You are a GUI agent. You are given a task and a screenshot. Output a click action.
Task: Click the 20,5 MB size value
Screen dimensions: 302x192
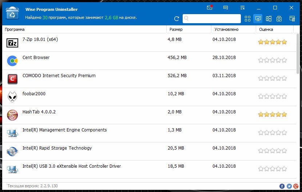(176, 148)
